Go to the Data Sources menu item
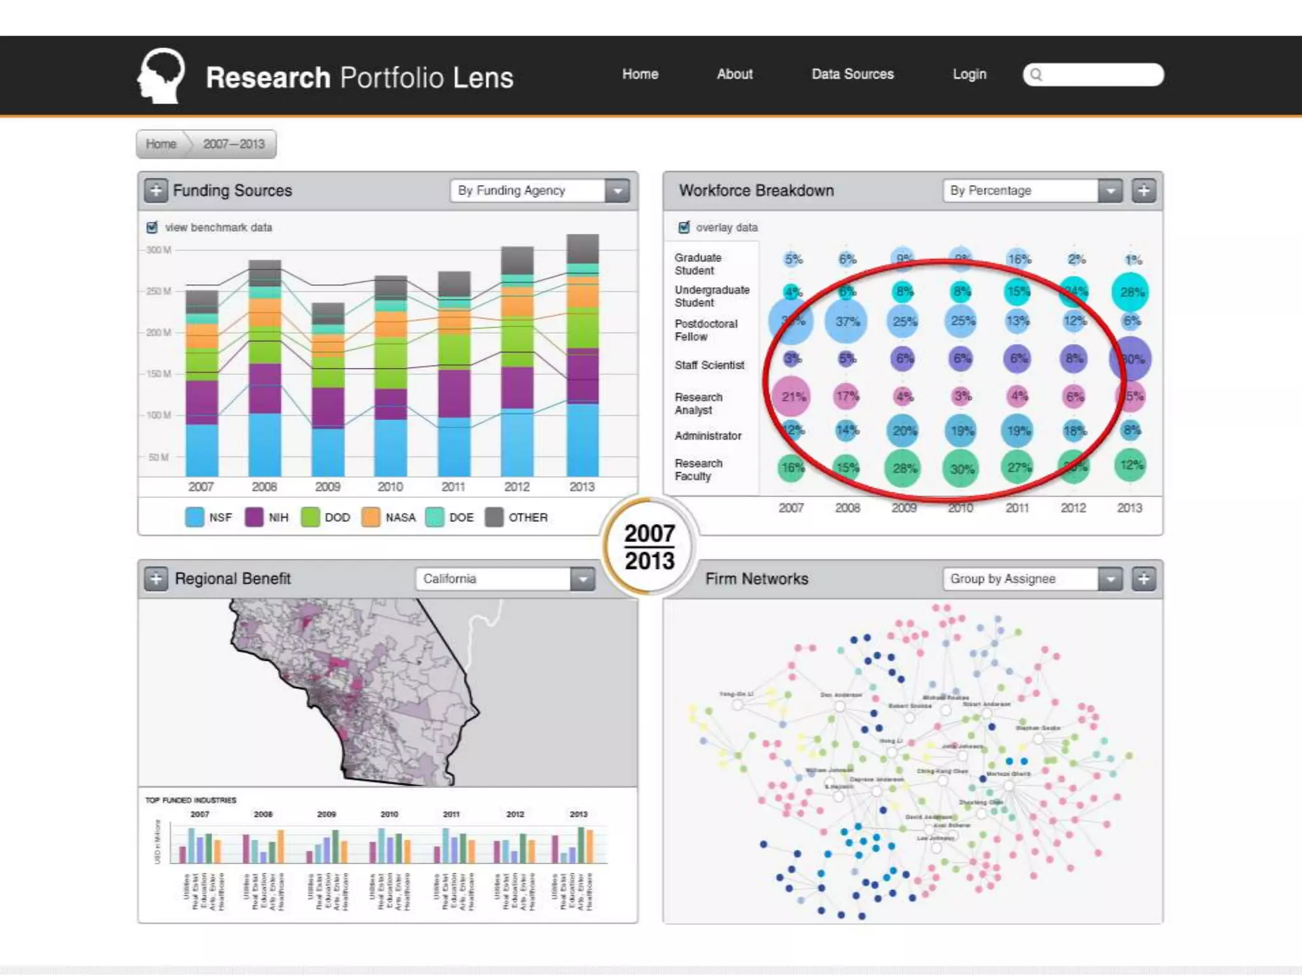The height and width of the screenshot is (976, 1302). coord(852,74)
